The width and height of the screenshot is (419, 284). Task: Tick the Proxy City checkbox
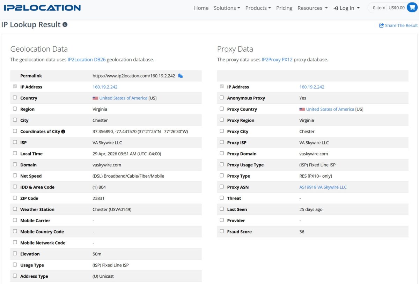pos(222,131)
